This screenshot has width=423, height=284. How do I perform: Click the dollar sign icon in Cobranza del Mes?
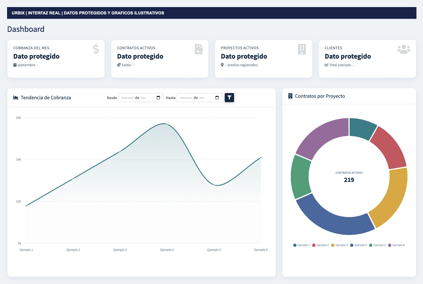pos(96,49)
